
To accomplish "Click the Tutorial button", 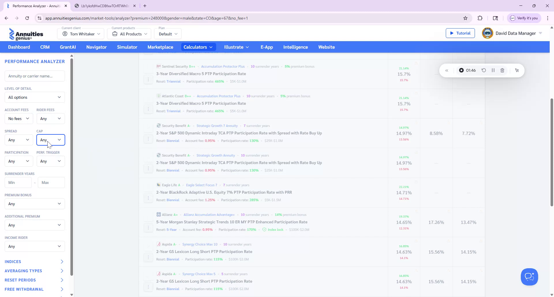I will click(x=460, y=33).
